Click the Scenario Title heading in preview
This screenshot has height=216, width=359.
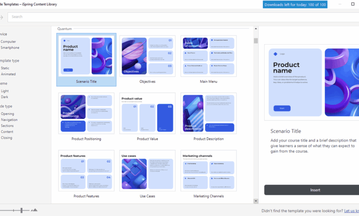click(x=285, y=131)
